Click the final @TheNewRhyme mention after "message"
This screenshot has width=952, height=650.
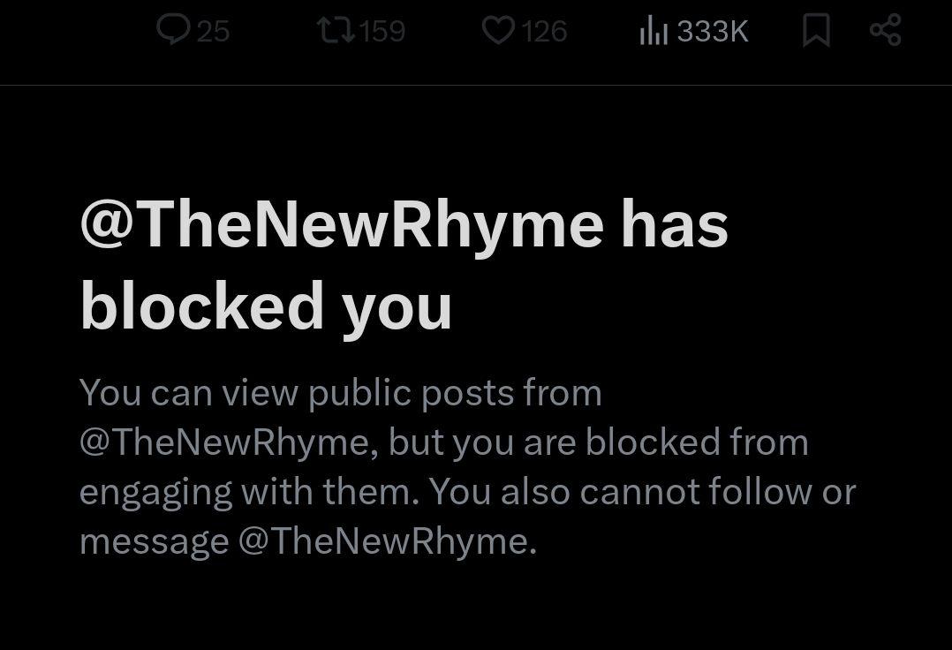coord(387,541)
